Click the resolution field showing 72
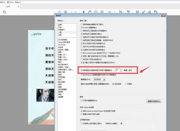This screenshot has width=180, height=131. click(117, 70)
